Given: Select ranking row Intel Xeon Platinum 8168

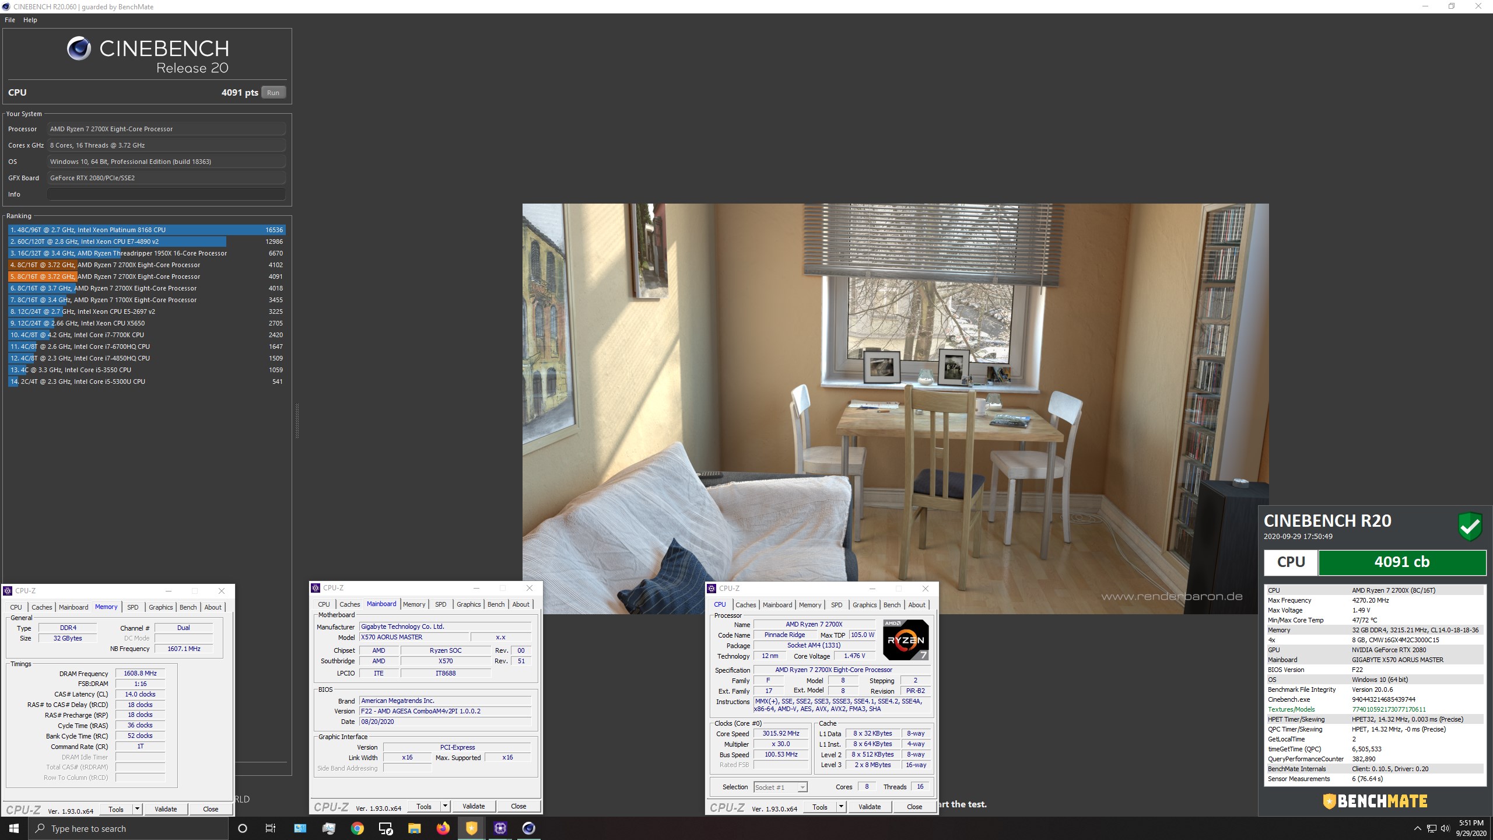Looking at the screenshot, I should pos(146,230).
